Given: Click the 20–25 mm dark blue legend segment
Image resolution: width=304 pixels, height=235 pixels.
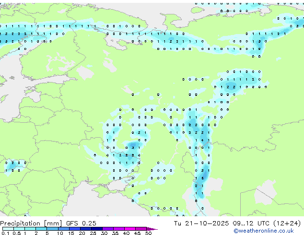Looking at the screenshot, I should coord(86,229).
